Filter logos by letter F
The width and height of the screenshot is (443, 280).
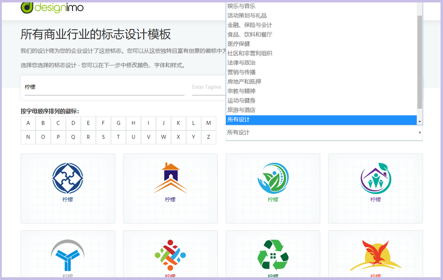tap(103, 123)
